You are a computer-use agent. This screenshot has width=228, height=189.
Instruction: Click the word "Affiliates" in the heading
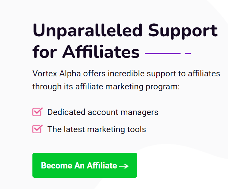pos(101,52)
